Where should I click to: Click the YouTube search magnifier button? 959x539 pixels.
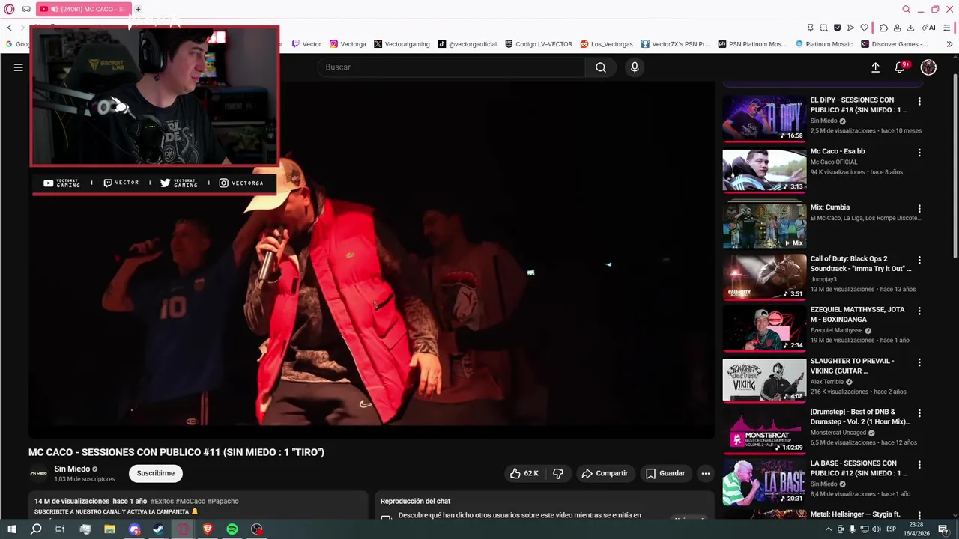point(601,67)
